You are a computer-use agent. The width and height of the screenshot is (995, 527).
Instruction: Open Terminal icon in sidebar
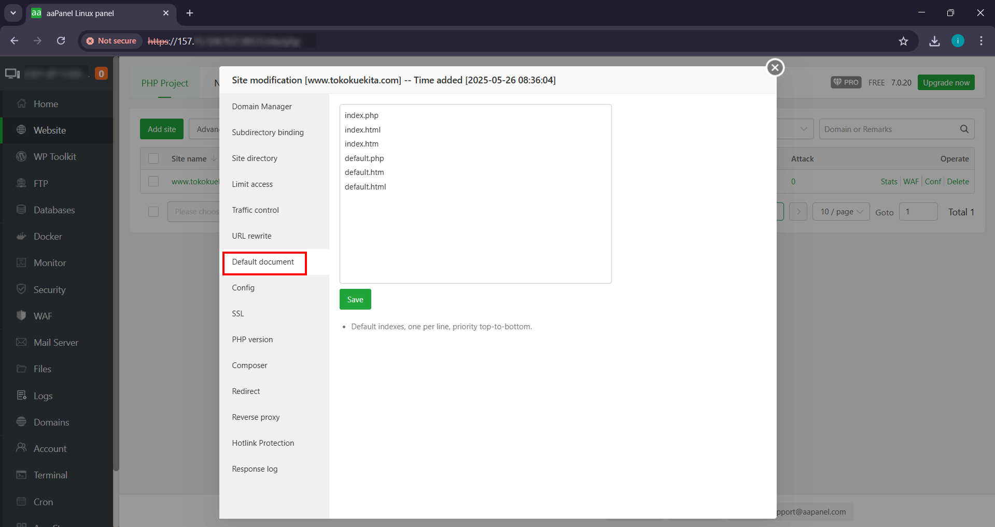21,475
